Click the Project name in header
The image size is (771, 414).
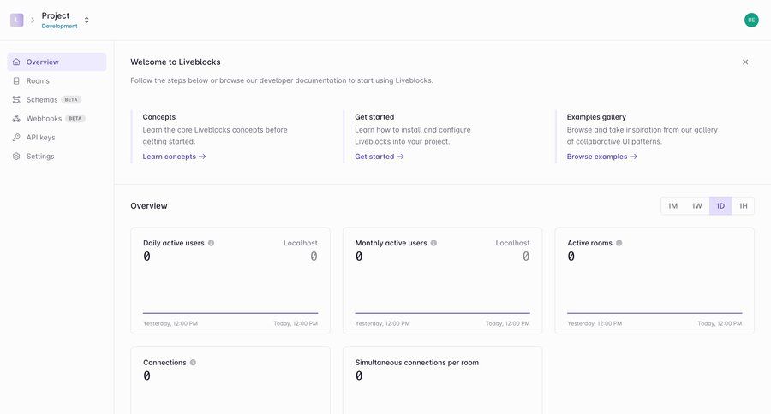coord(56,15)
